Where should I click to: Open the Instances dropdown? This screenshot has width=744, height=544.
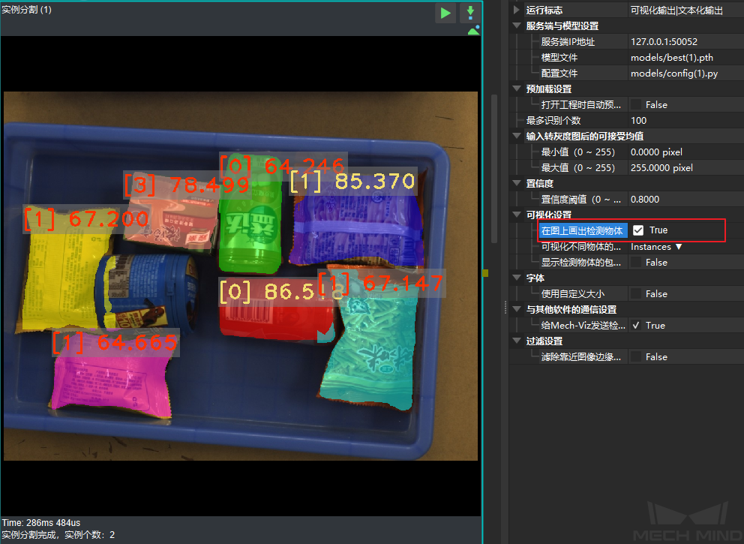pyautogui.click(x=656, y=247)
